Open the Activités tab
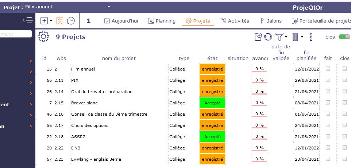Viewport: 351px width, 168px height. pyautogui.click(x=235, y=21)
